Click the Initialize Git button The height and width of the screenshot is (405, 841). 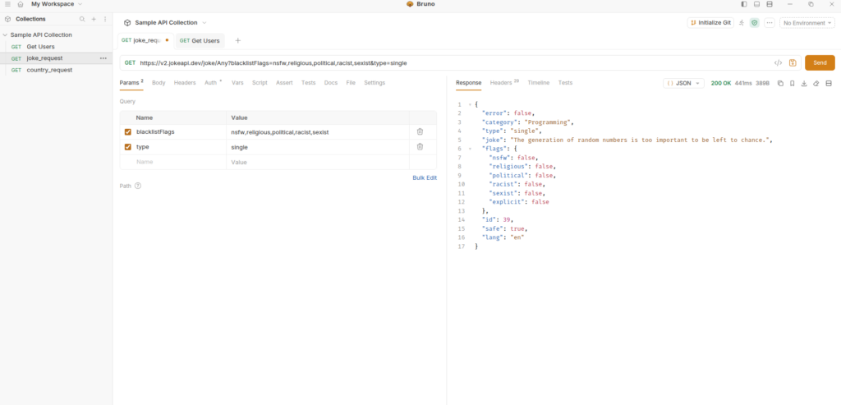coord(710,22)
